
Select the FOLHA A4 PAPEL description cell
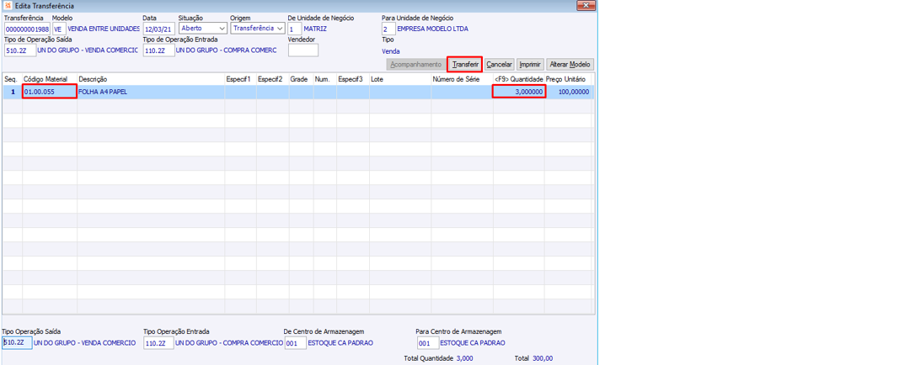click(x=151, y=92)
